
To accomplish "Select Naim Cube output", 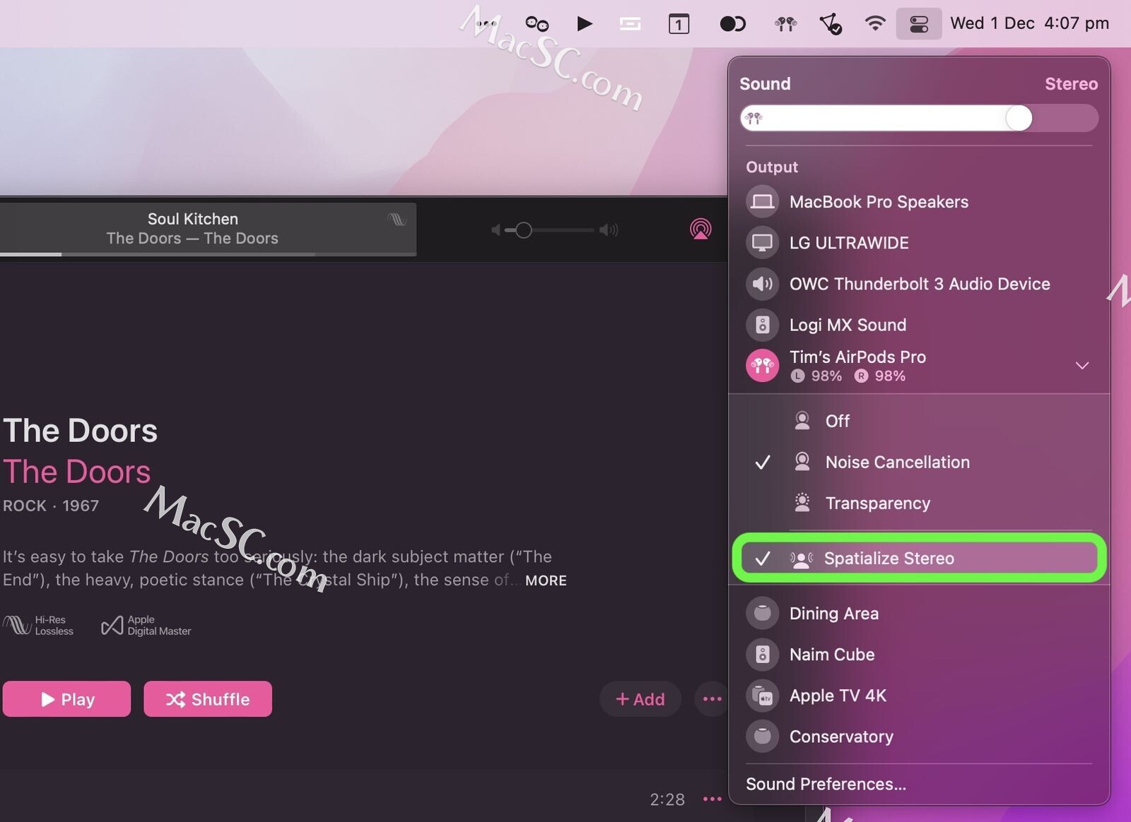I will click(919, 655).
